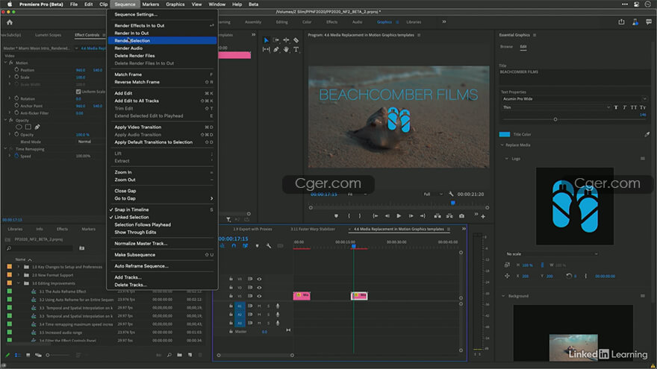This screenshot has height=369, width=657.
Task: Open No scale dropdown
Action: pos(551,254)
